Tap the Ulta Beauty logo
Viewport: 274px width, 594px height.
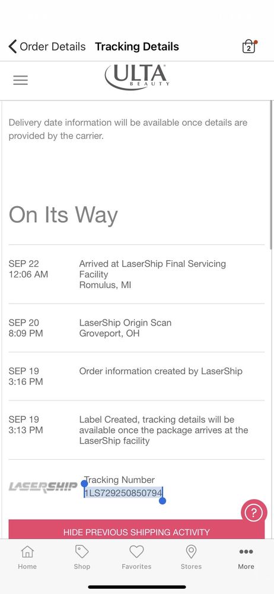click(x=136, y=77)
